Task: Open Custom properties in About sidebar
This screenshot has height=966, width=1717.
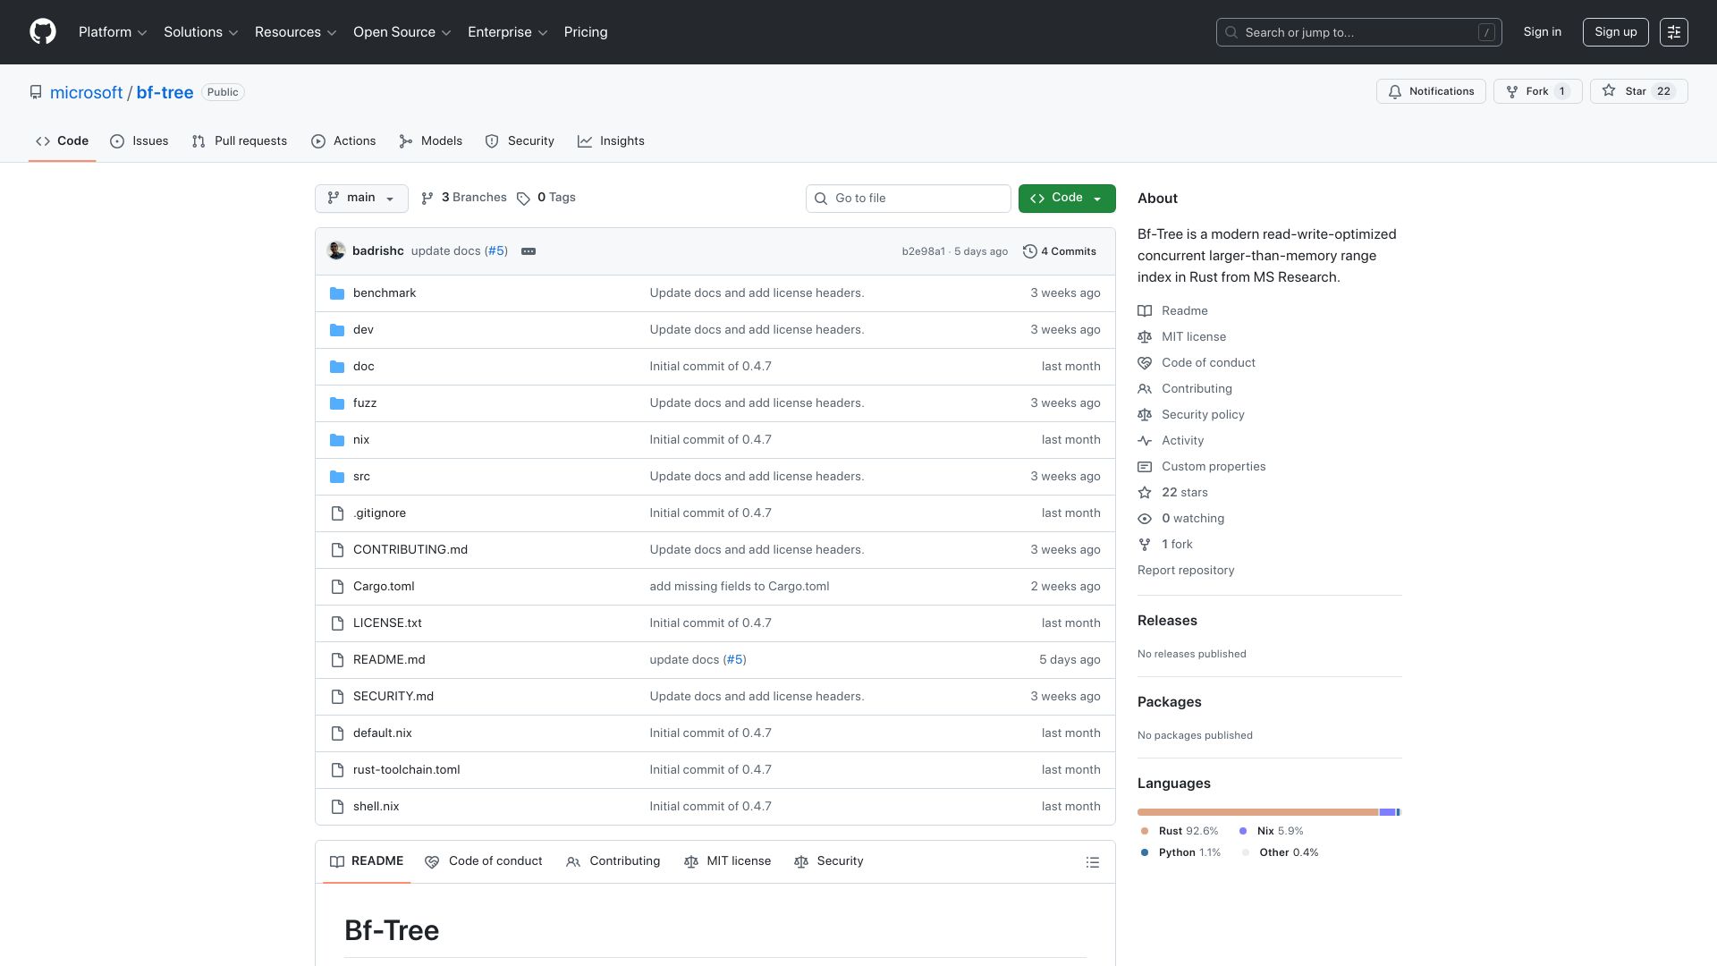Action: coord(1202,466)
